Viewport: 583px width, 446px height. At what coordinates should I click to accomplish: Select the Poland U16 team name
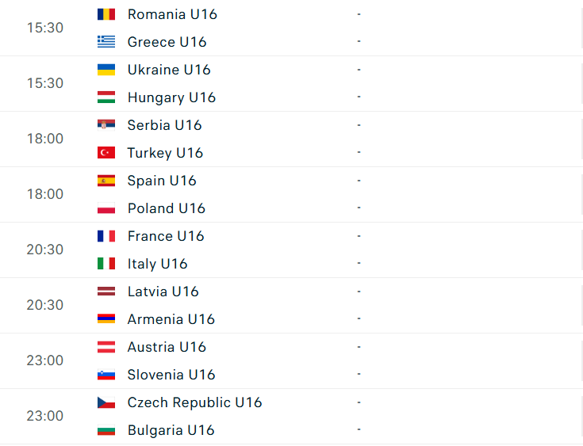[167, 208]
